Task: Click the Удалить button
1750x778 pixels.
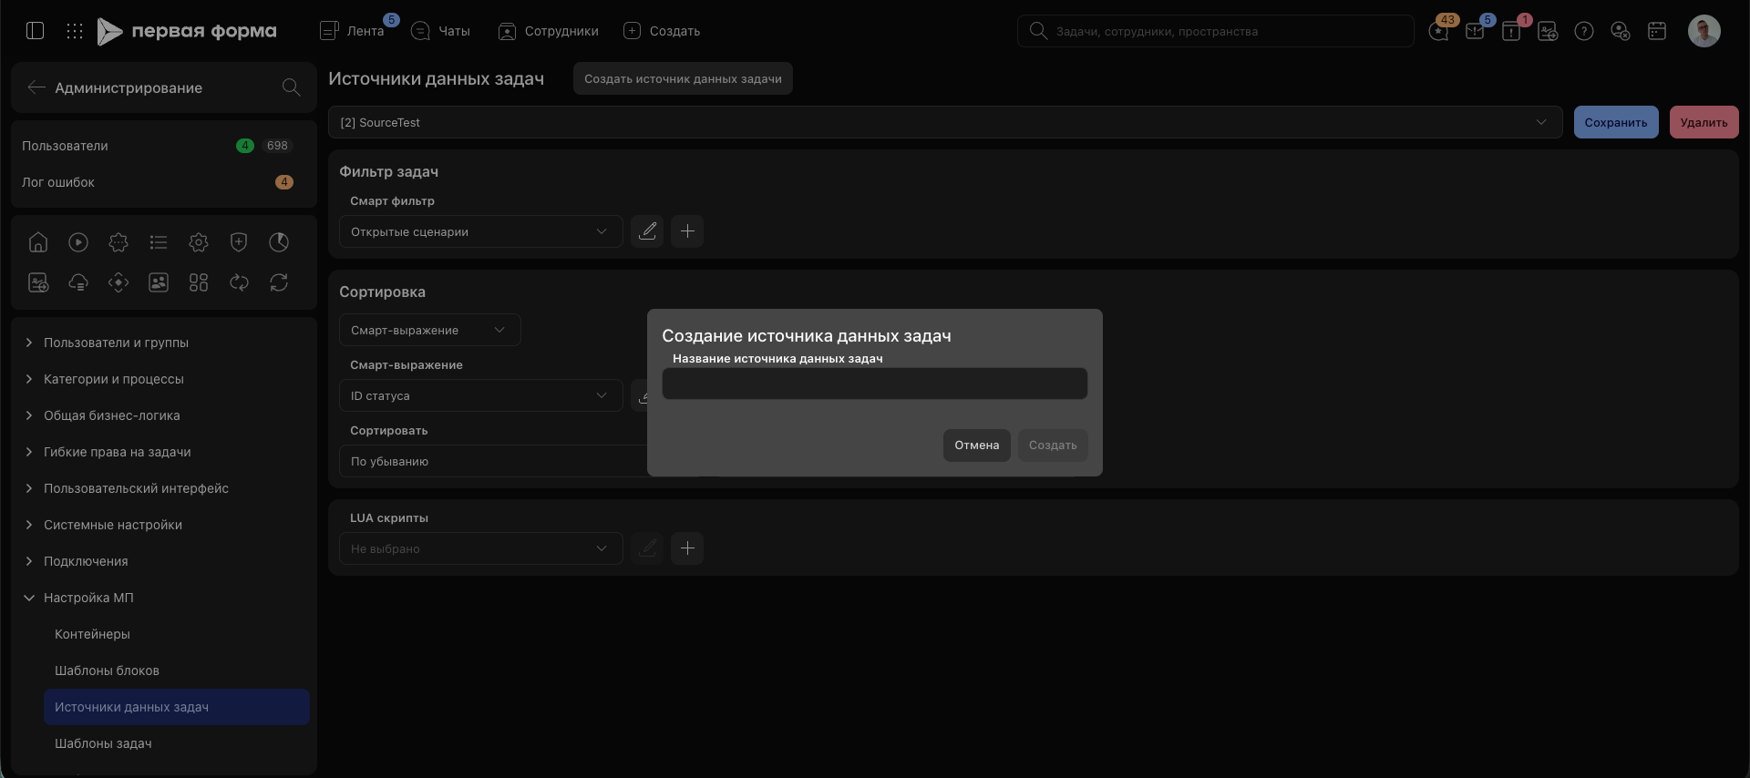Action: (x=1704, y=122)
